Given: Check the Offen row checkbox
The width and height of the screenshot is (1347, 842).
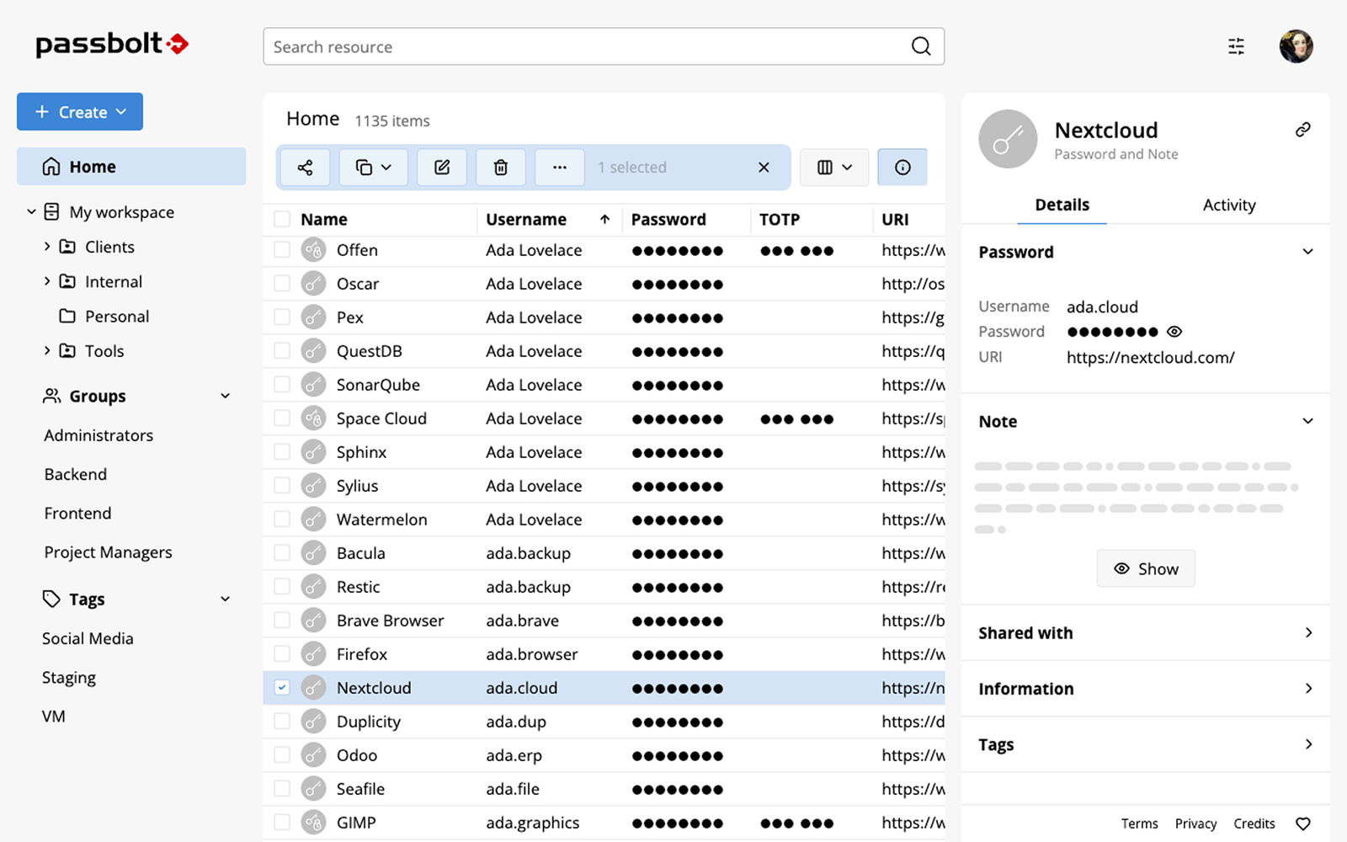Looking at the screenshot, I should click(282, 249).
